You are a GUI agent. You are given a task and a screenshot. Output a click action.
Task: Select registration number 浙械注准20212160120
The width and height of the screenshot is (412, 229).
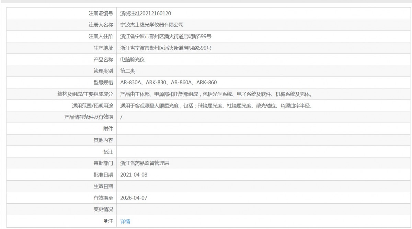(146, 13)
